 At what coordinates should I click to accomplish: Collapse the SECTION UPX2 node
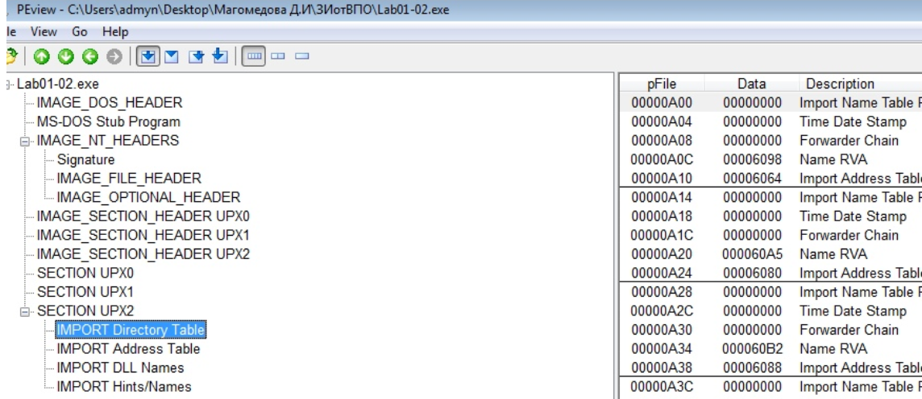coord(25,311)
